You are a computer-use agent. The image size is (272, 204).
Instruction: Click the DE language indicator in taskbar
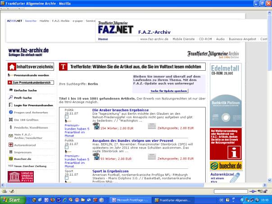(x=222, y=200)
